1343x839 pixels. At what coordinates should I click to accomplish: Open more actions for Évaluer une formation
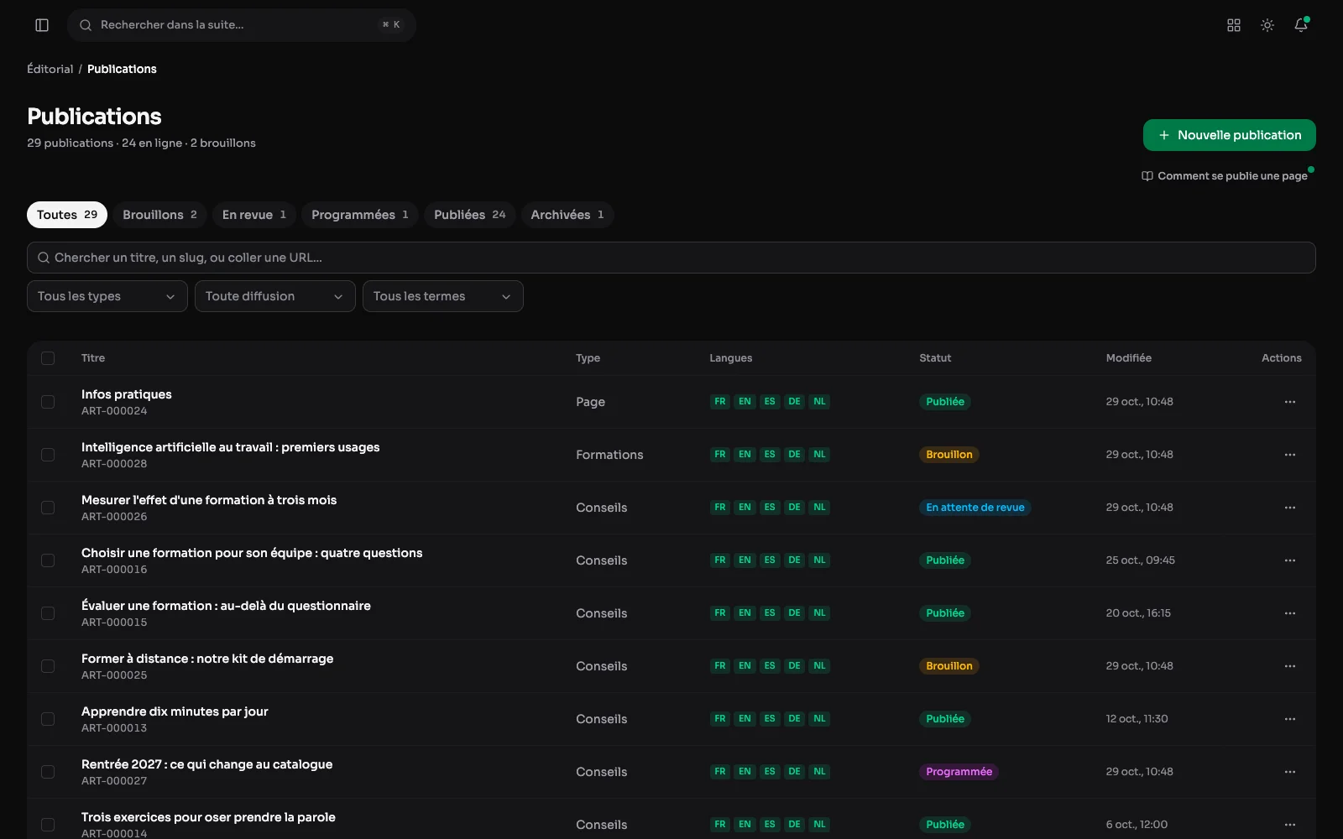click(x=1290, y=613)
